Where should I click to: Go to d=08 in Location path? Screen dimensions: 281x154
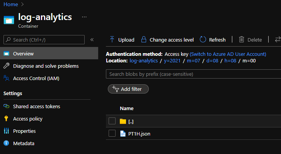[212, 61]
